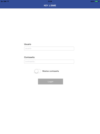100x134 pixels.
Task: Click the blue navigation header bar
Action: point(50,6)
